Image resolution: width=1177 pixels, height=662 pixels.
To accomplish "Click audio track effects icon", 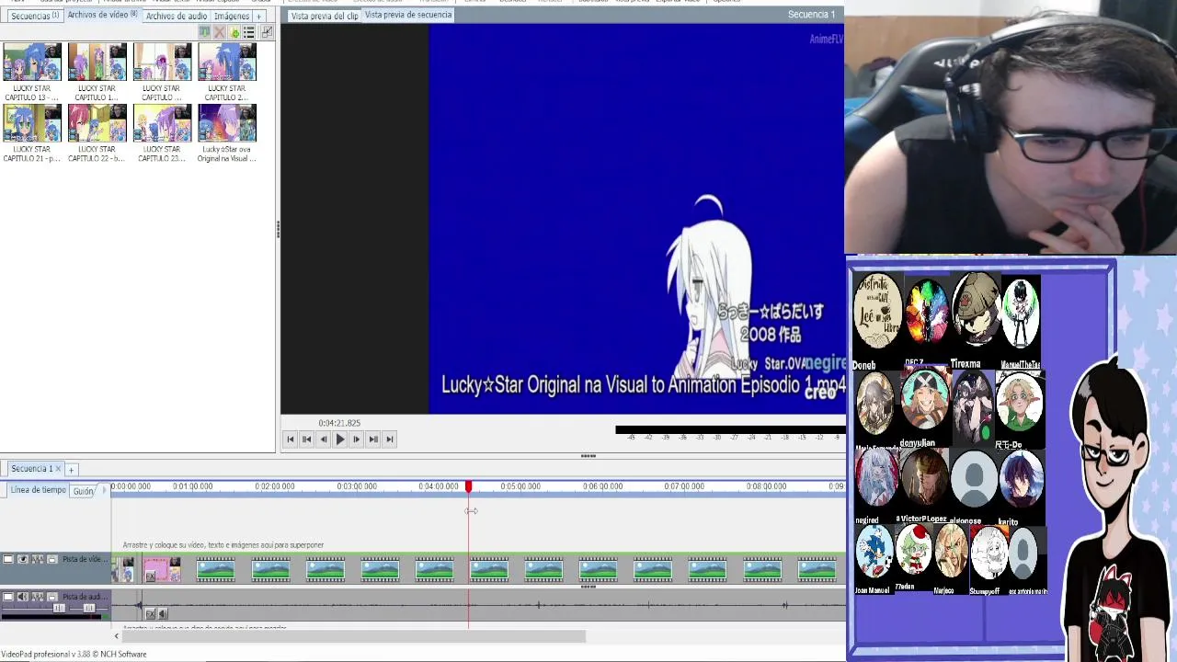I will (x=38, y=597).
